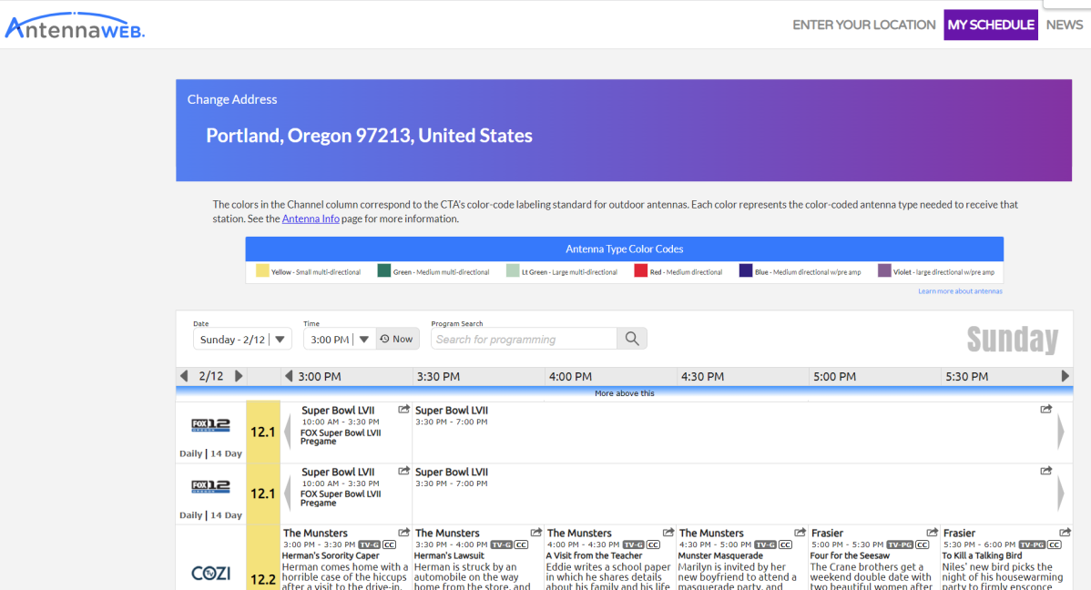Open Frasier 5:00 PM program title
This screenshot has height=590, width=1091.
pos(827,533)
